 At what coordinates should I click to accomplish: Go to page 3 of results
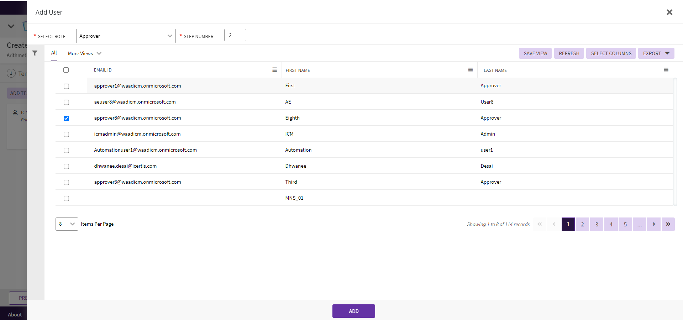point(597,224)
